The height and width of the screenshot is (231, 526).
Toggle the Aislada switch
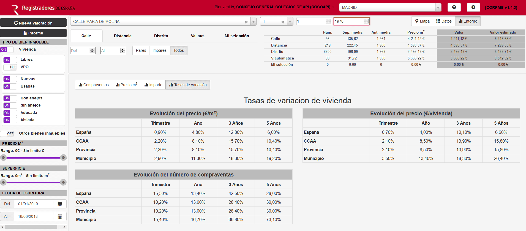[10, 120]
